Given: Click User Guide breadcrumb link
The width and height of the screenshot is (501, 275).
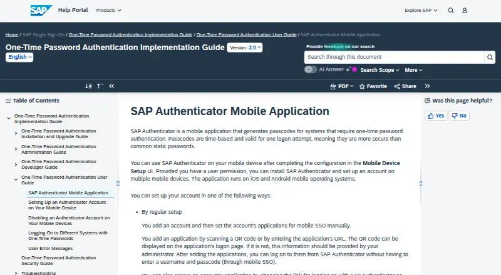Looking at the screenshot, I should point(246,35).
